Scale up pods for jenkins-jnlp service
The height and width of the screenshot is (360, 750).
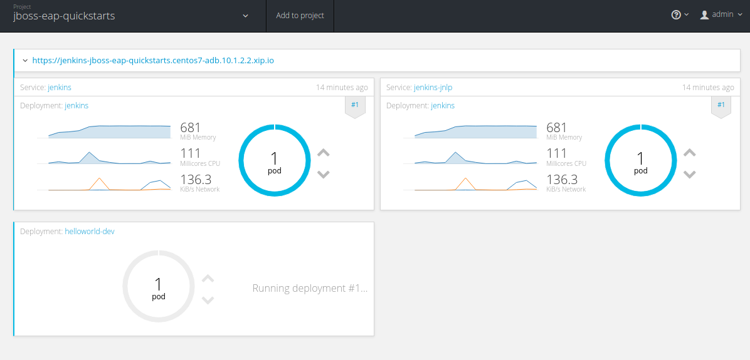pyautogui.click(x=689, y=153)
